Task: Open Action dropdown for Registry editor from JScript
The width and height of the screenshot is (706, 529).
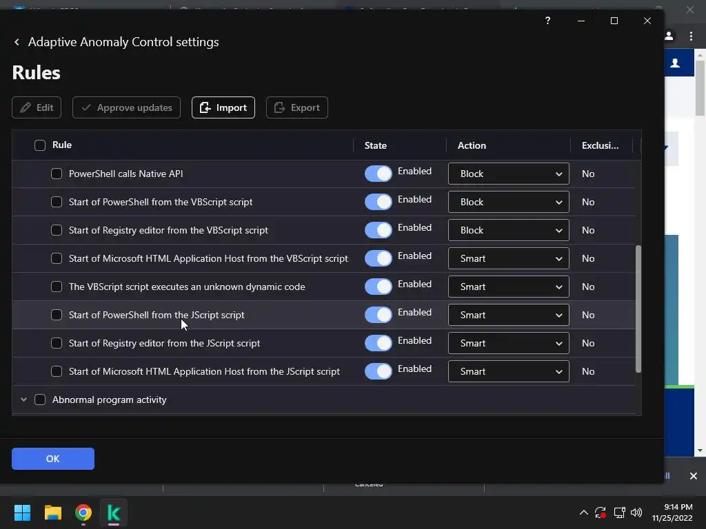Action: [509, 343]
